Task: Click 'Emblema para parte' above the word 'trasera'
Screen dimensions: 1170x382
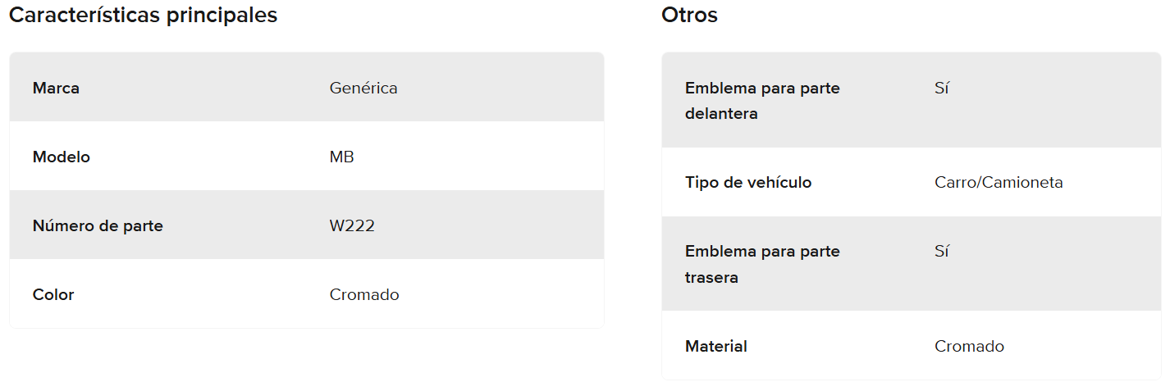Action: point(762,251)
